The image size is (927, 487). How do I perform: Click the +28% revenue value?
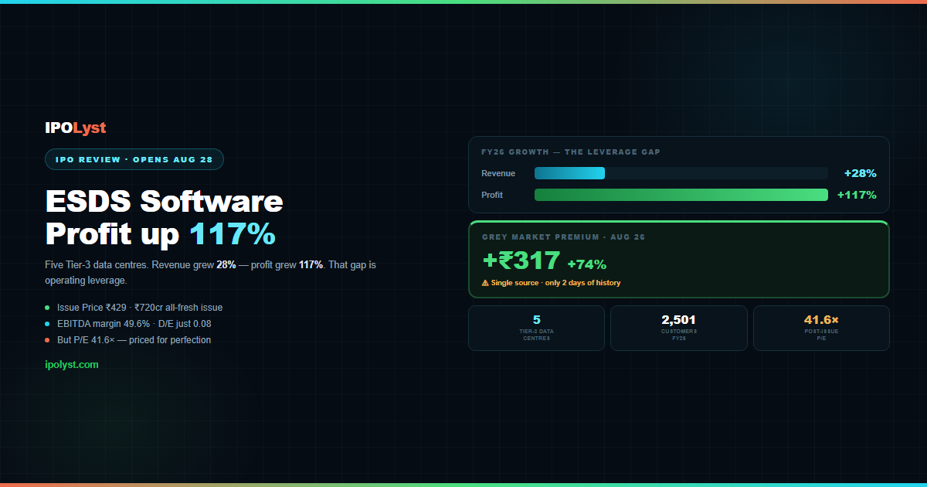pyautogui.click(x=861, y=173)
